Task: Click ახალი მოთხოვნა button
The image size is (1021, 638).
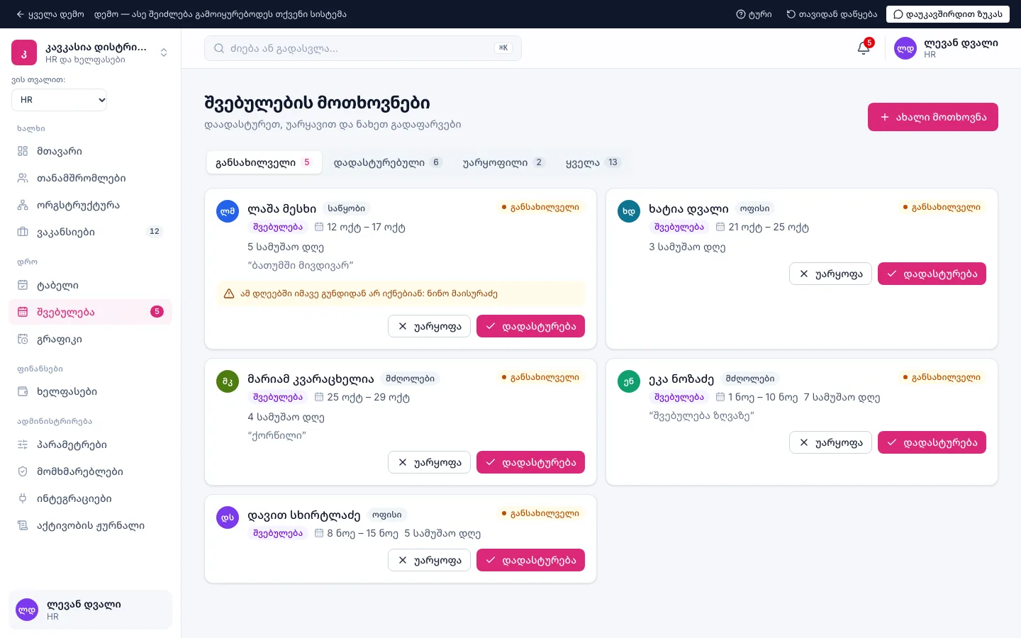Action: tap(933, 117)
